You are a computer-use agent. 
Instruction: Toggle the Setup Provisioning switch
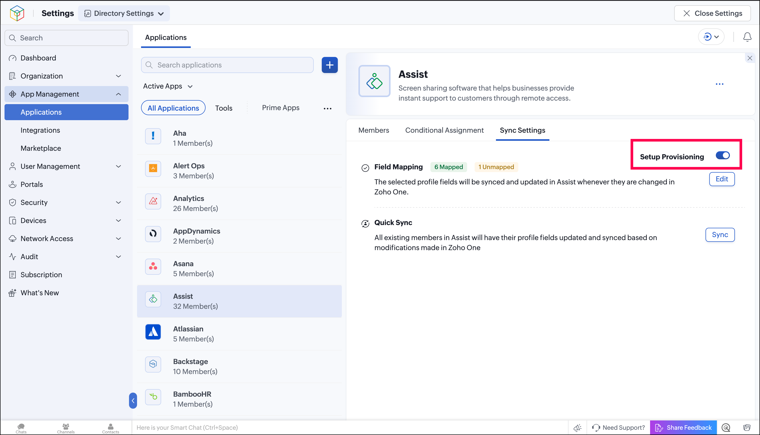click(x=723, y=155)
